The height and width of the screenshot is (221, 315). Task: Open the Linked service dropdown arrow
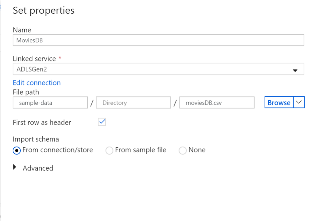295,70
